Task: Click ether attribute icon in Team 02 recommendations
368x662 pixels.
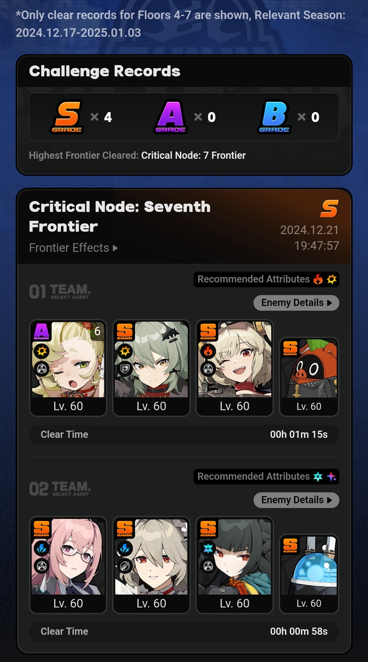Action: pos(332,477)
